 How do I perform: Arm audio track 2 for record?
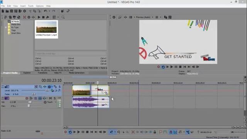tap(27, 98)
